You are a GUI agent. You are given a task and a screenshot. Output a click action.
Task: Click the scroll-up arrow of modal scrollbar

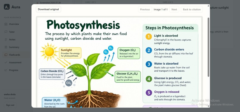click(x=208, y=6)
